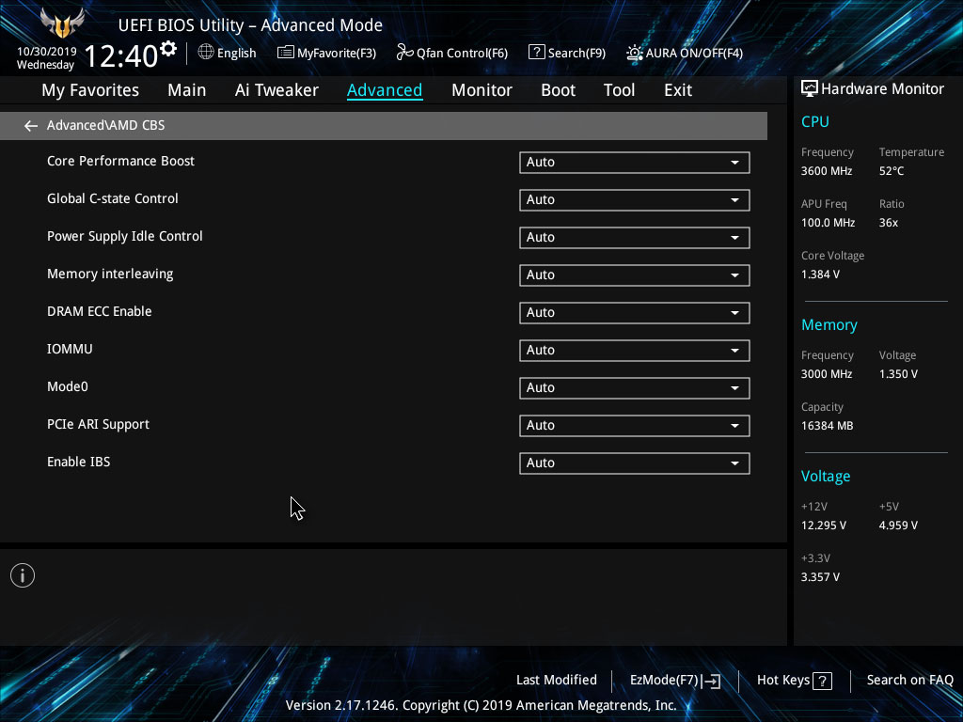This screenshot has width=963, height=722.
Task: Select Global C-state Control label
Action: click(113, 199)
